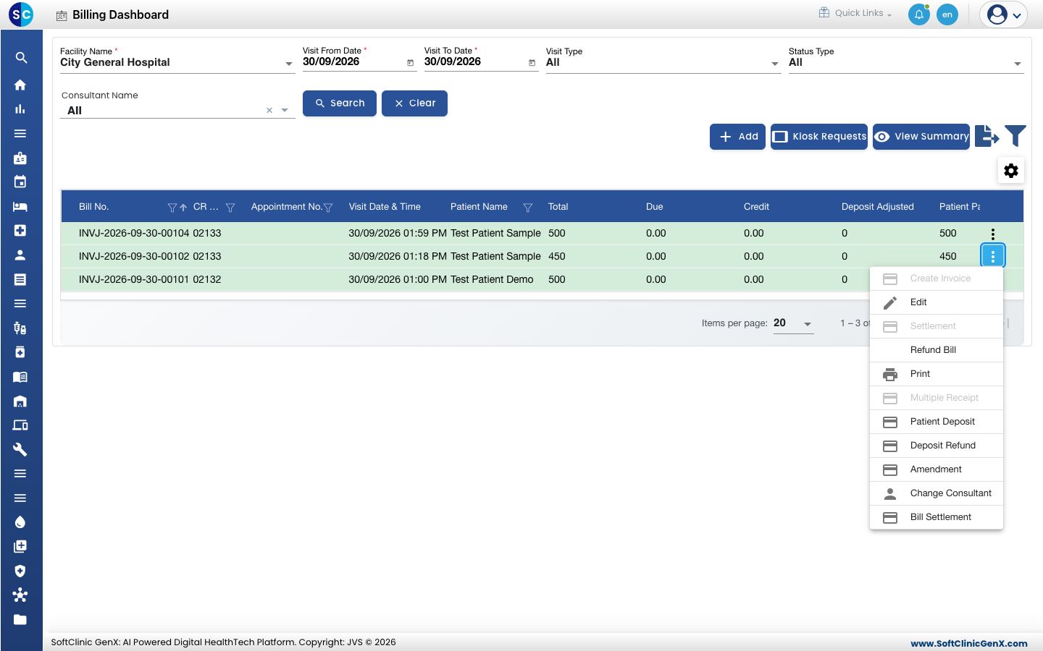Open the person icon in sidebar
1043x651 pixels.
click(x=20, y=255)
